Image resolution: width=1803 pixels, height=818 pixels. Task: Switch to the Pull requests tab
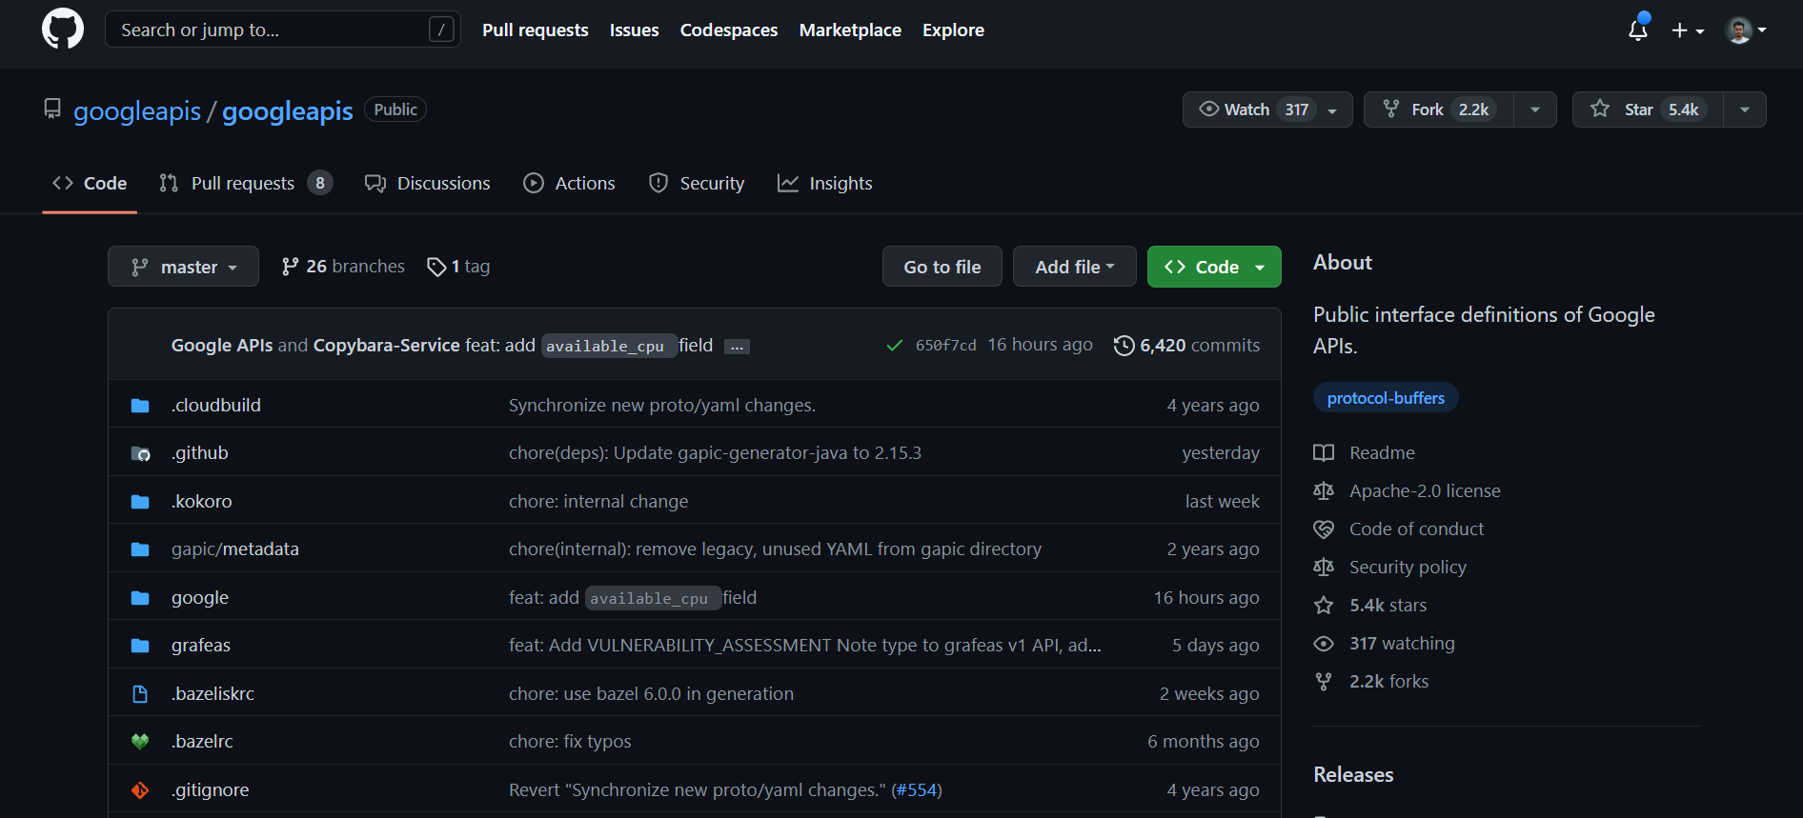coord(246,183)
